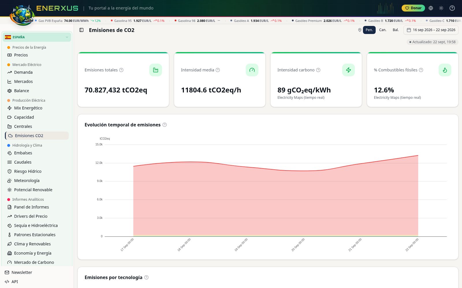462x288 pixels.
Task: Open Mix Energético section
Action: 37,108
